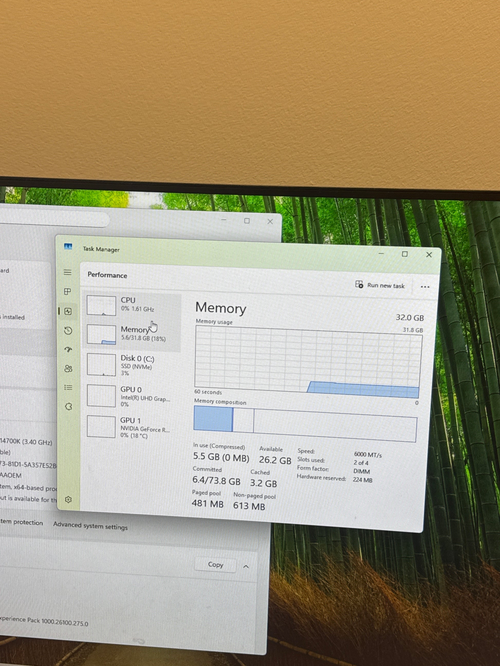Select the CPU performance item
The width and height of the screenshot is (500, 666).
[x=132, y=305]
